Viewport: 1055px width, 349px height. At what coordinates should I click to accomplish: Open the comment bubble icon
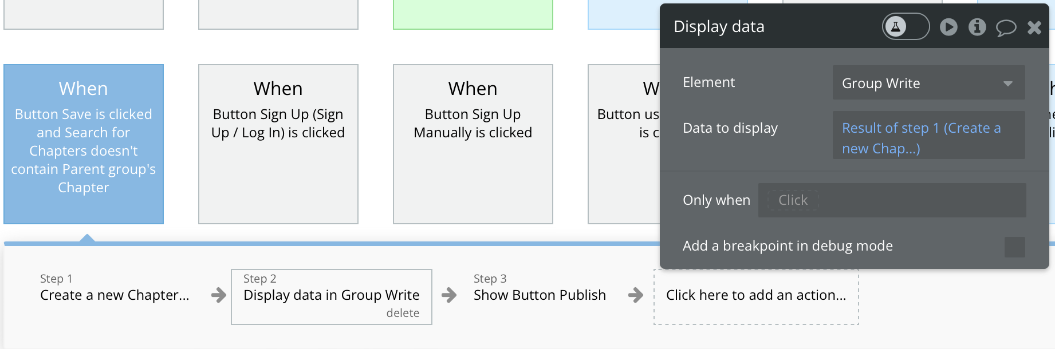1006,27
